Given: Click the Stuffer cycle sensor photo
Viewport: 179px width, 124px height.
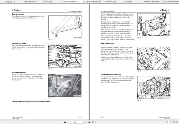Looking at the screenshot, I should (65, 85).
